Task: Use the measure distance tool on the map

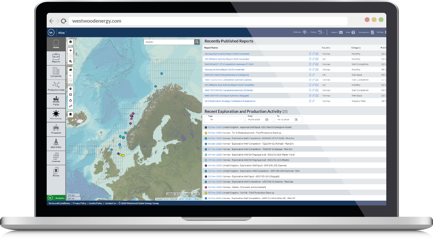Action: [70, 106]
